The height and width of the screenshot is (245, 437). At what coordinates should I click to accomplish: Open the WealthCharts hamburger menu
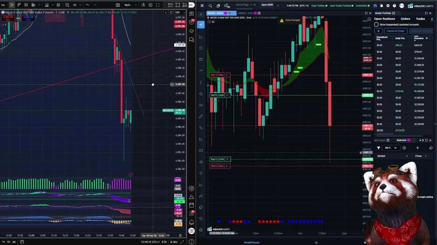tap(202, 6)
